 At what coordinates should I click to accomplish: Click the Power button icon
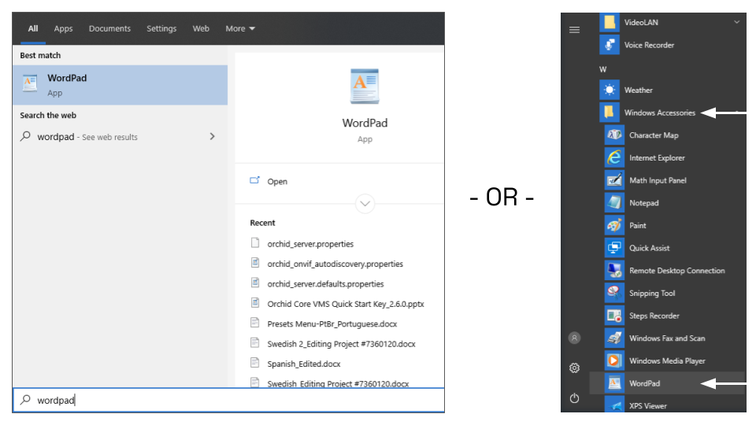coord(575,398)
